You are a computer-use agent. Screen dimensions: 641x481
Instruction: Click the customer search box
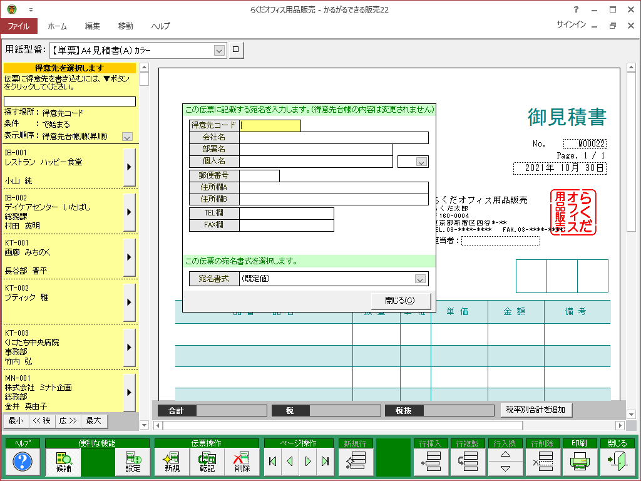click(x=70, y=101)
